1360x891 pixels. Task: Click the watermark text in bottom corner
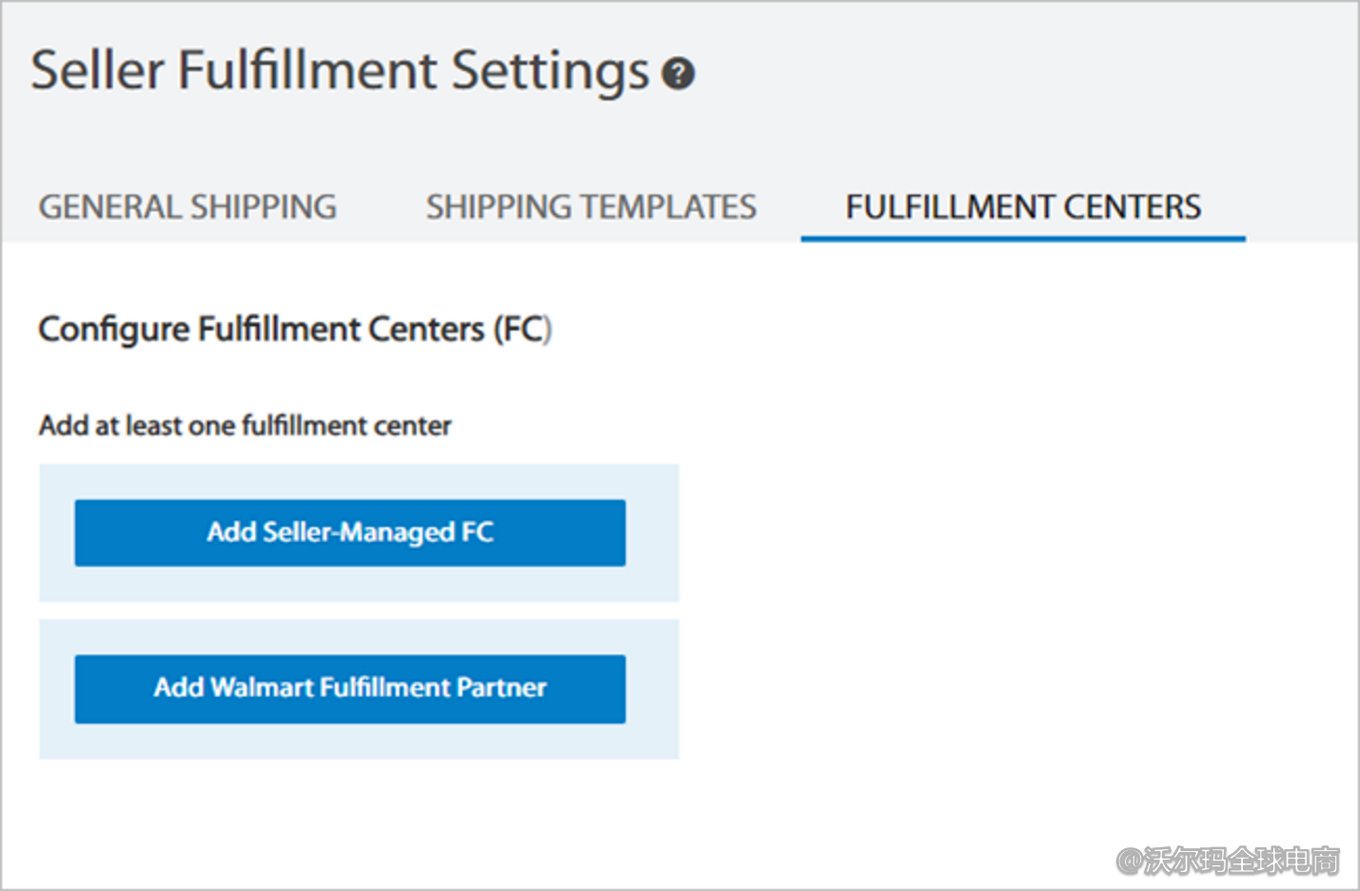(1228, 861)
